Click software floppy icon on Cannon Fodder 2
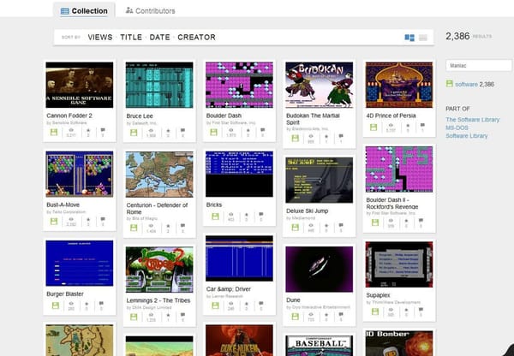Image resolution: width=514 pixels, height=356 pixels. [x=54, y=132]
